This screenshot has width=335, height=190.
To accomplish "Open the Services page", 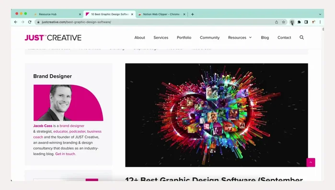I will coord(161,37).
